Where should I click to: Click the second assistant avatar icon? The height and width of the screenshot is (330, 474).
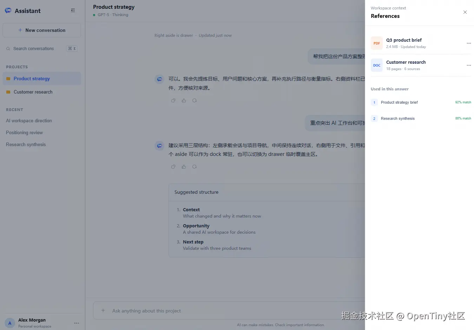pyautogui.click(x=159, y=145)
